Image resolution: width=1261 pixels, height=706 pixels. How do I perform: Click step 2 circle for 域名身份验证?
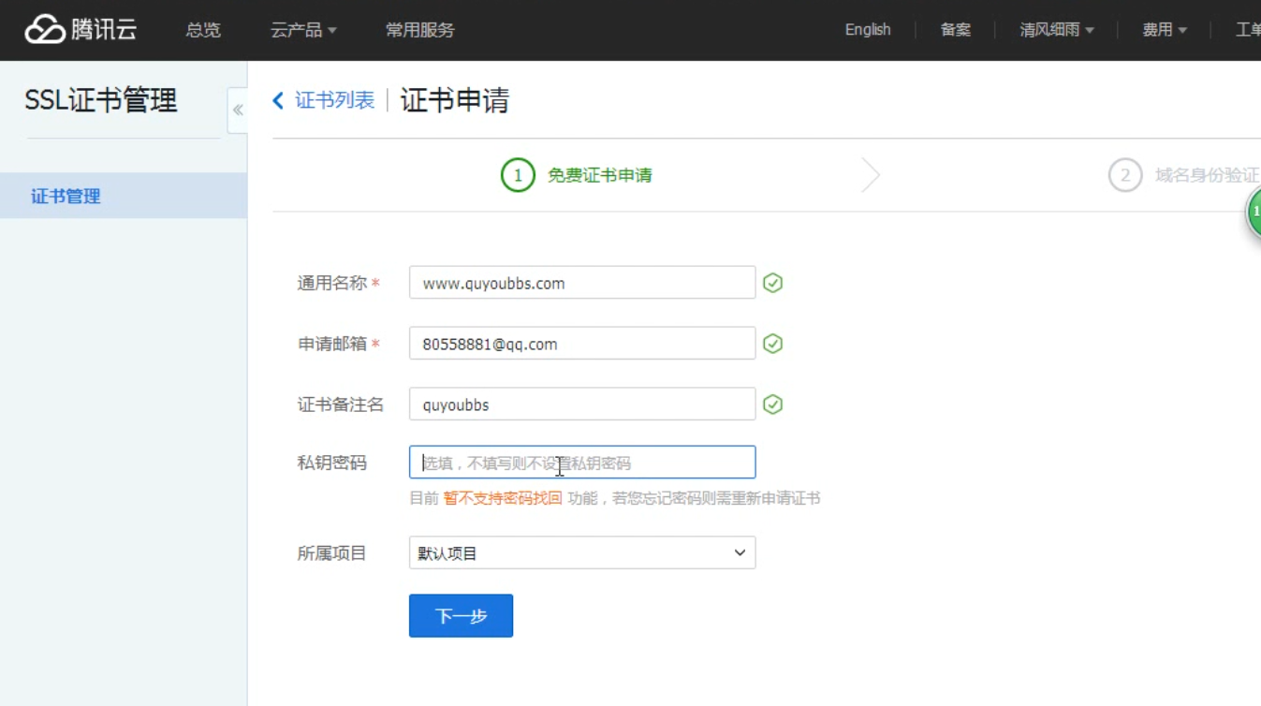1125,175
